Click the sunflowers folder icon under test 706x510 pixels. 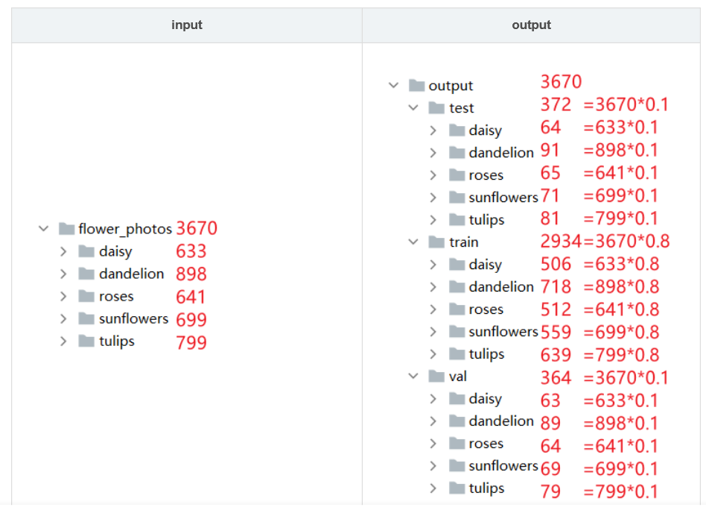click(457, 197)
